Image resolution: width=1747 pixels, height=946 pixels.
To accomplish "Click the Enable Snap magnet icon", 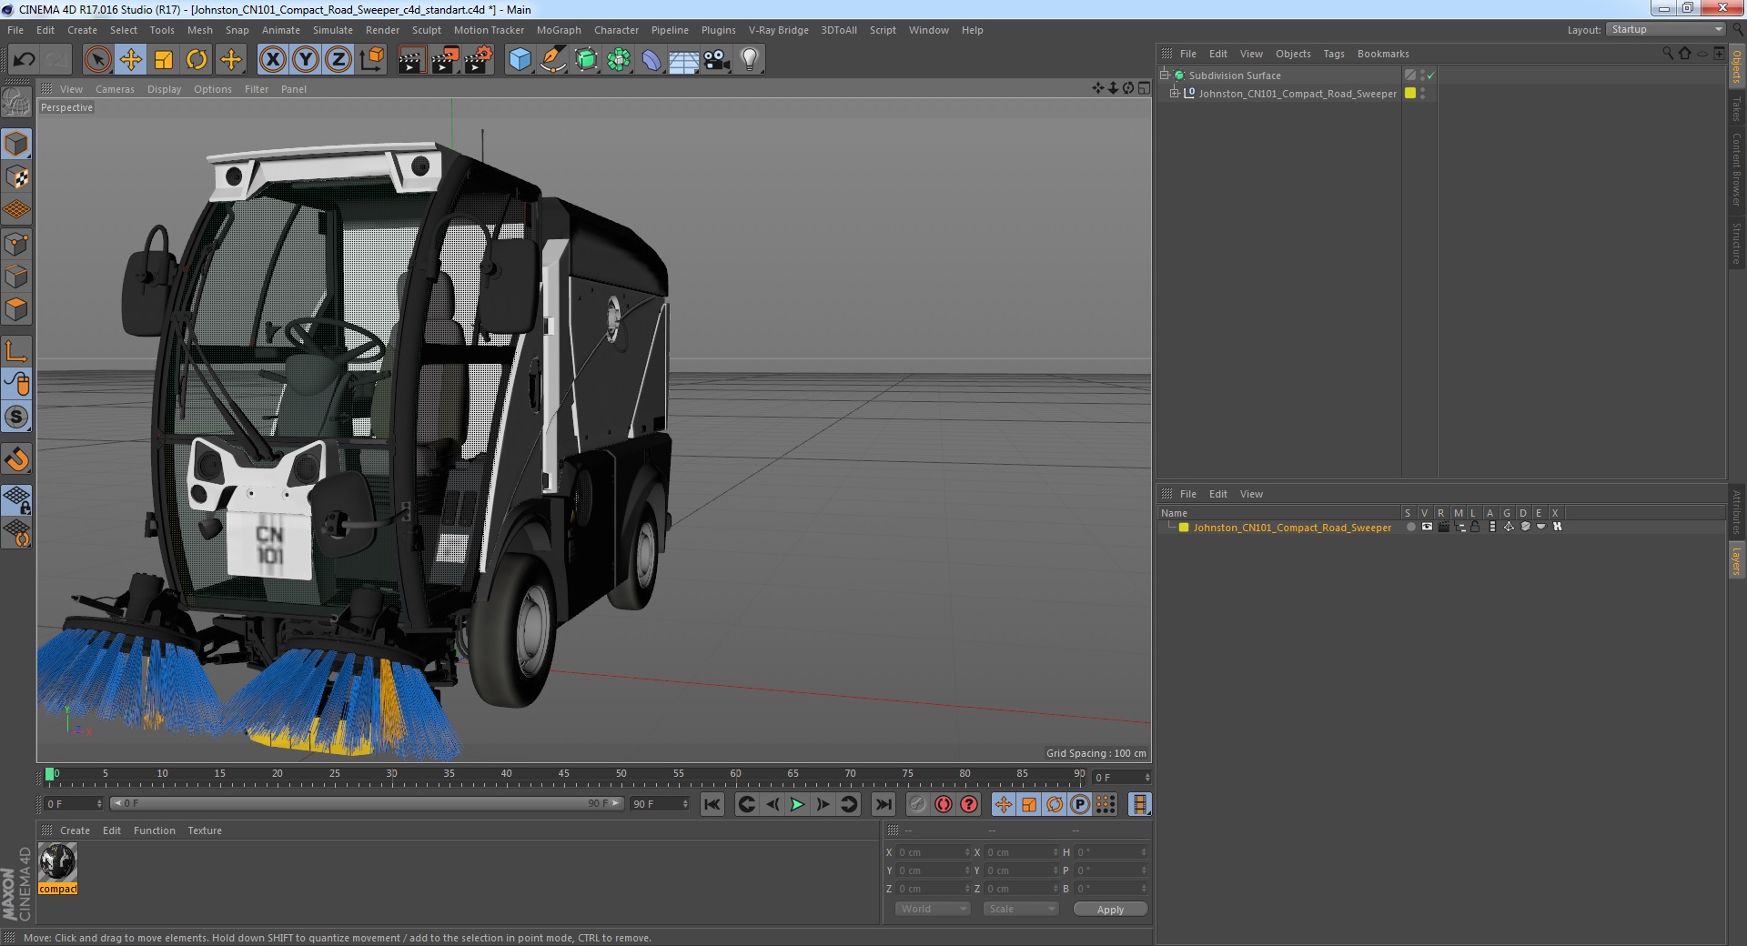I will [17, 459].
